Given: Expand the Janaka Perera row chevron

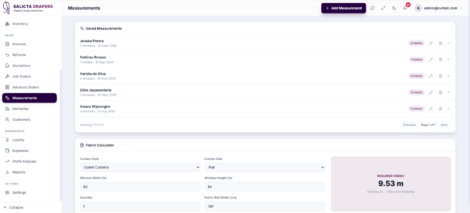Looking at the screenshot, I should click(448, 43).
